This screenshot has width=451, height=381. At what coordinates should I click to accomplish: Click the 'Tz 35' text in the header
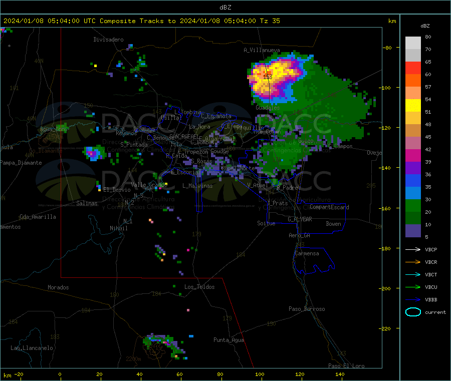(x=270, y=21)
